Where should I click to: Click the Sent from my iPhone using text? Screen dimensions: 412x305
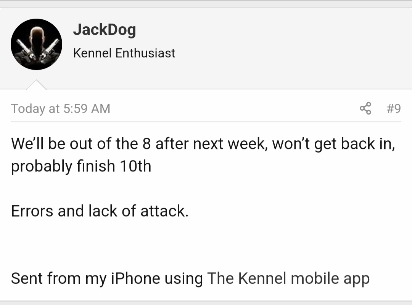pyautogui.click(x=107, y=278)
